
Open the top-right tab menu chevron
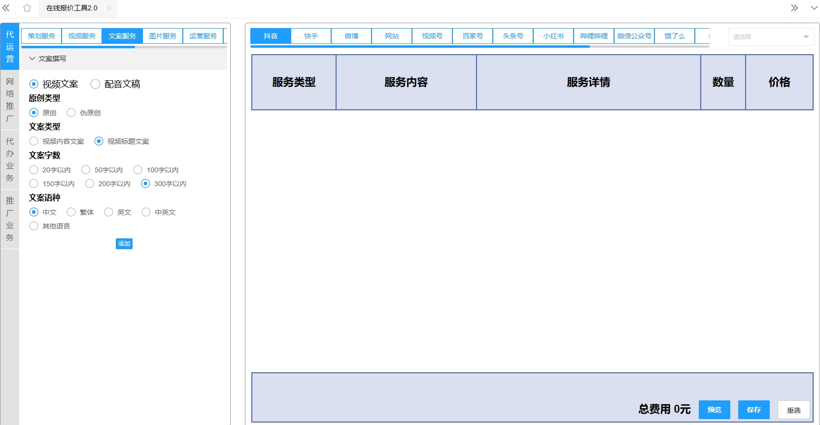(x=814, y=8)
